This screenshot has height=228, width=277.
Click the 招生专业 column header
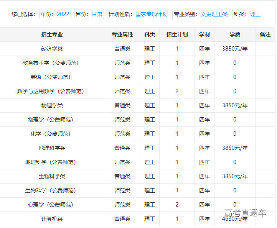coord(52,34)
